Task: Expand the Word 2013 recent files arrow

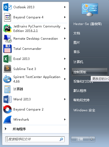Action: tap(65, 99)
